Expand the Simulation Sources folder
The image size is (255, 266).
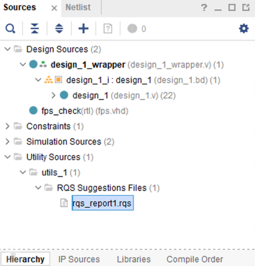[x=8, y=142]
